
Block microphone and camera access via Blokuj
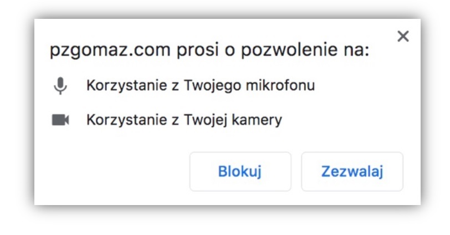point(240,172)
